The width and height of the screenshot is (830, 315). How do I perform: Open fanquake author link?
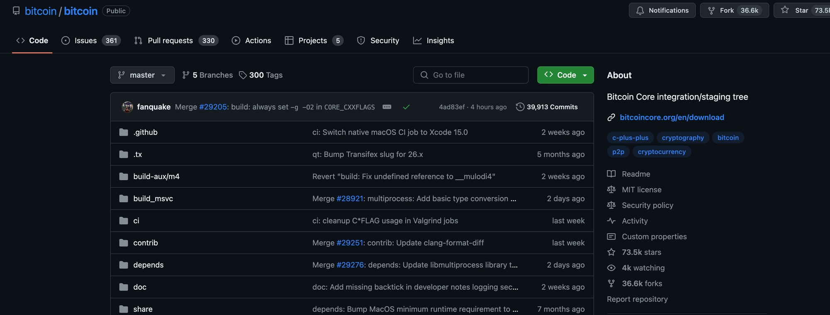(154, 107)
